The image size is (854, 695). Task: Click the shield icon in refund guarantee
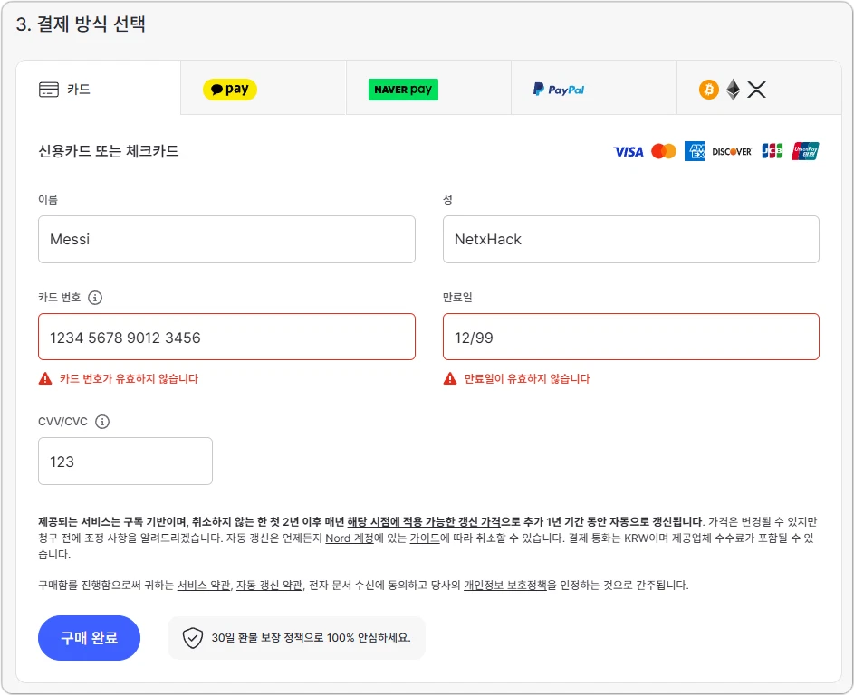(192, 638)
